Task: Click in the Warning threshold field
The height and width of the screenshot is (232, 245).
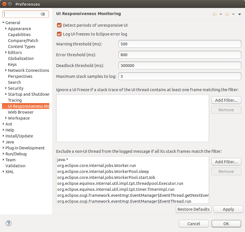Action: (180, 44)
